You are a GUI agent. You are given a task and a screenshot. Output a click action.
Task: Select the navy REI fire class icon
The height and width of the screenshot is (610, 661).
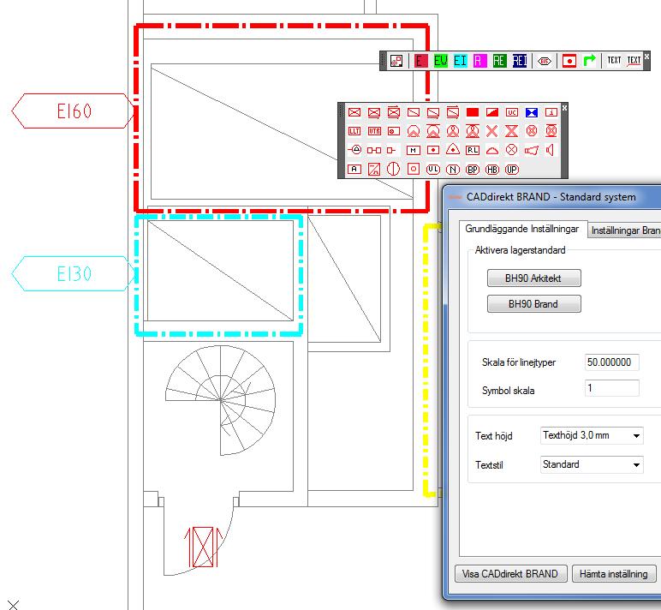(520, 61)
